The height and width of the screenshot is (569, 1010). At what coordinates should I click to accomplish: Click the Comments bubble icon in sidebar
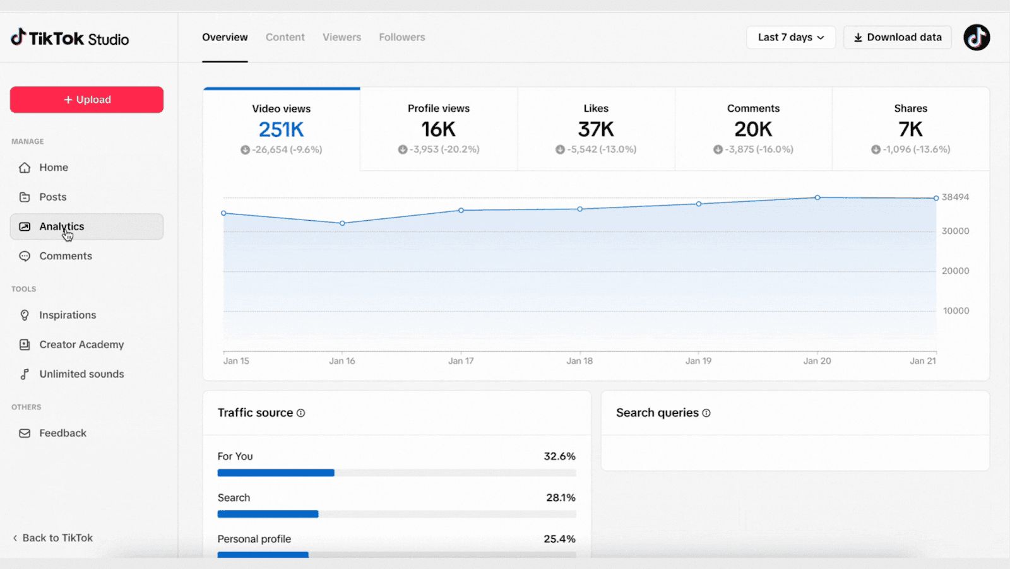(x=25, y=256)
